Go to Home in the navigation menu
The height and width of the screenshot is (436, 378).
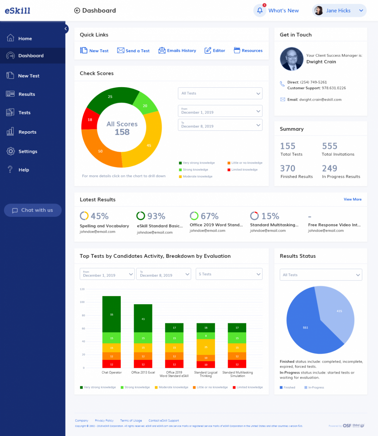[x=10, y=37]
